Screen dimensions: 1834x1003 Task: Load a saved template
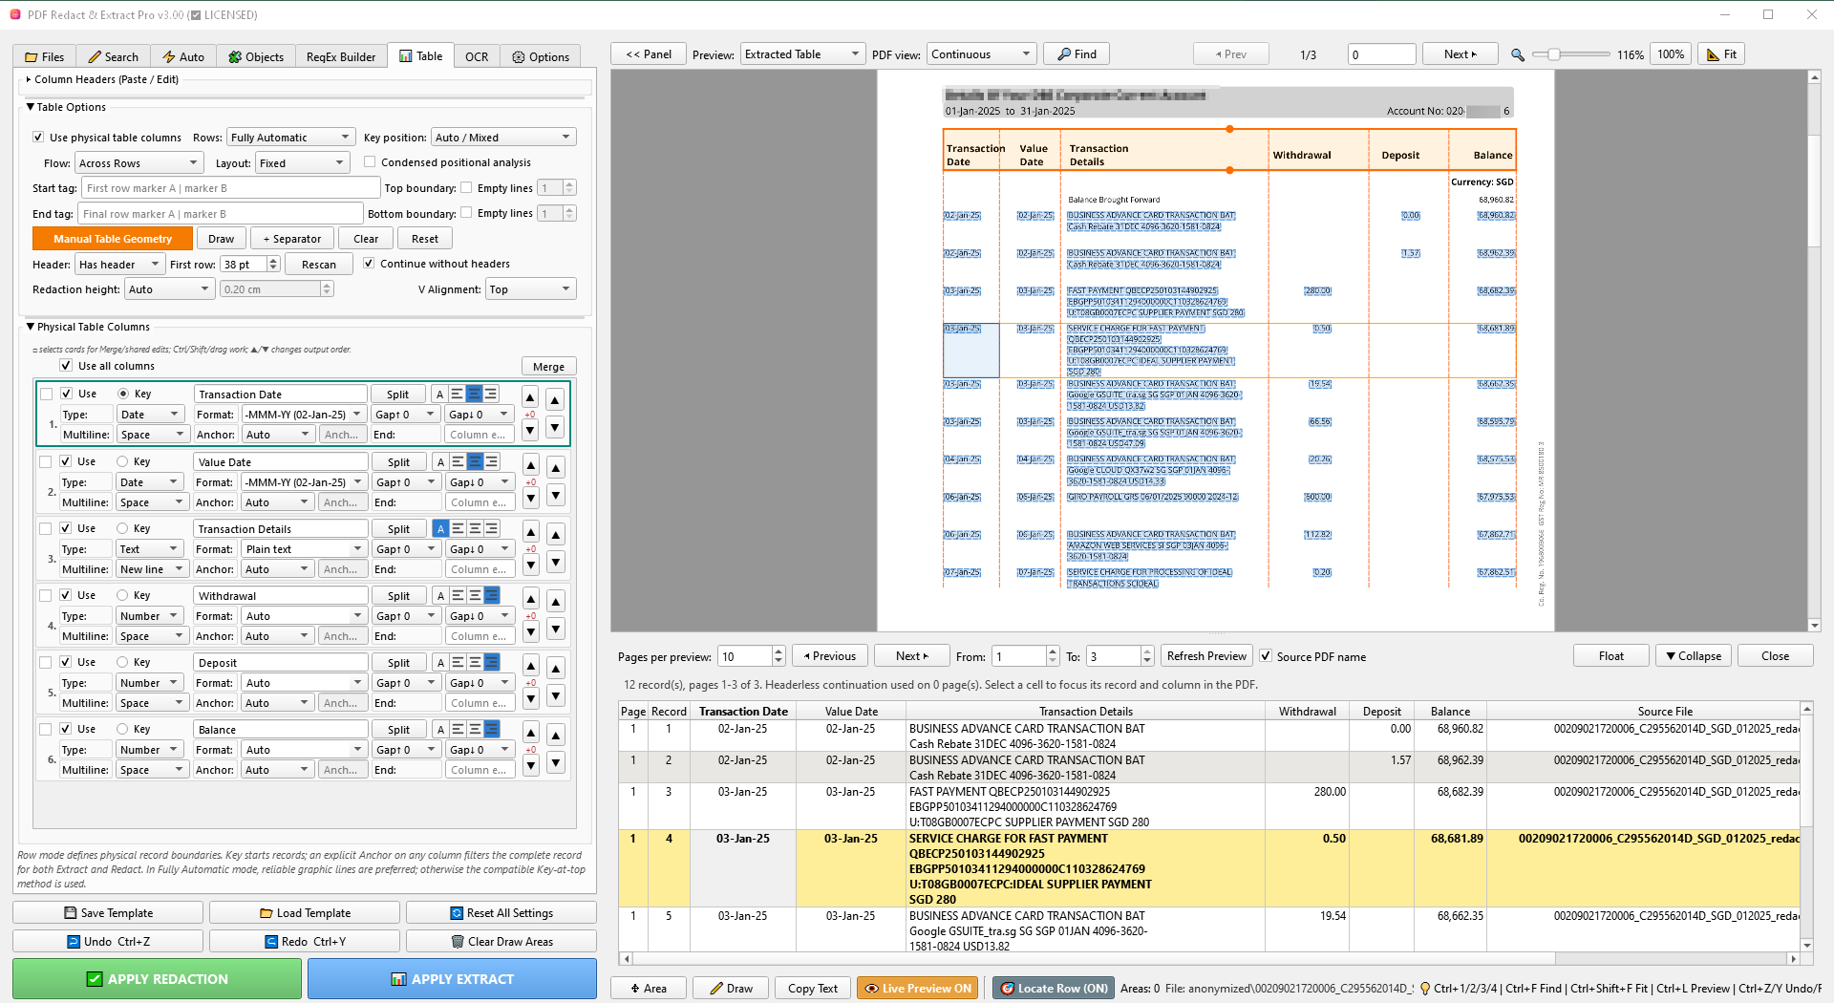click(305, 913)
